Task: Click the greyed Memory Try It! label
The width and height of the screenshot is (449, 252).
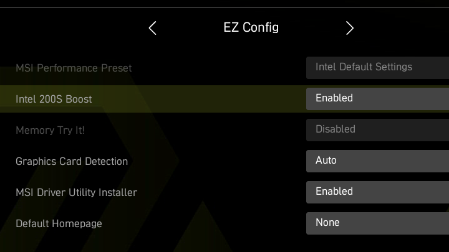Action: pyautogui.click(x=50, y=130)
